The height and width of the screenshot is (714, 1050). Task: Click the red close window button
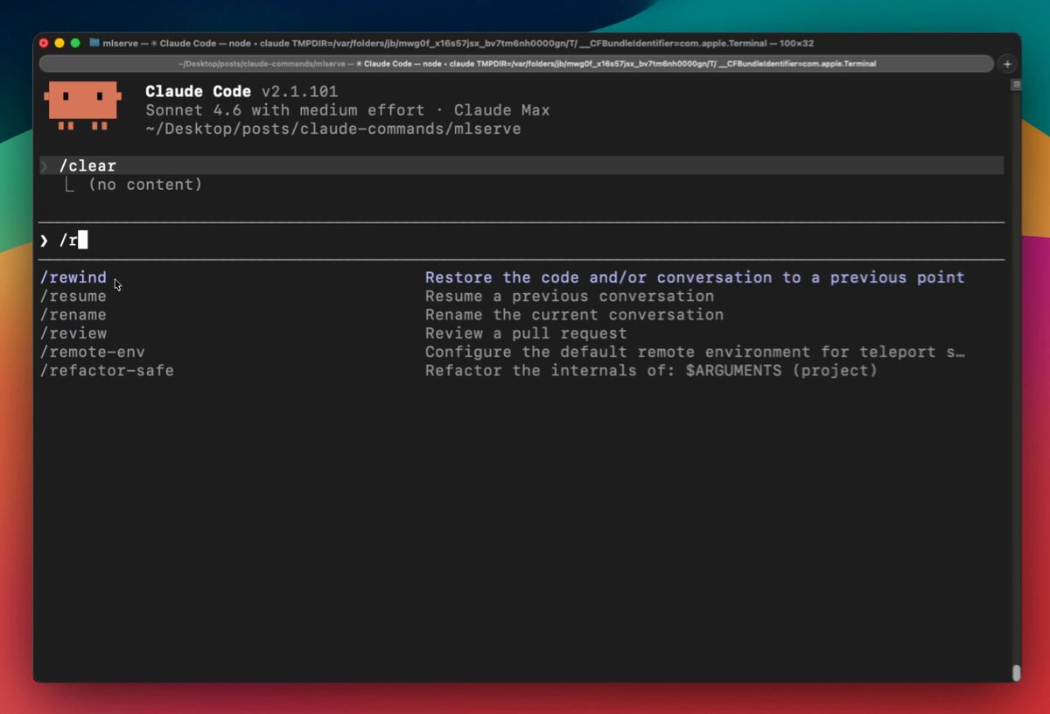click(44, 43)
